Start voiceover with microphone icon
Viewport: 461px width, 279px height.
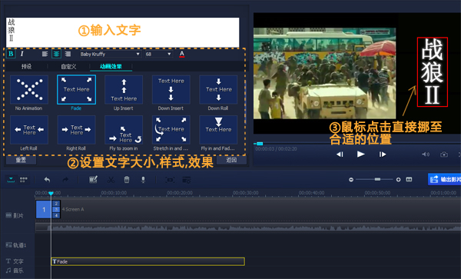point(143,180)
